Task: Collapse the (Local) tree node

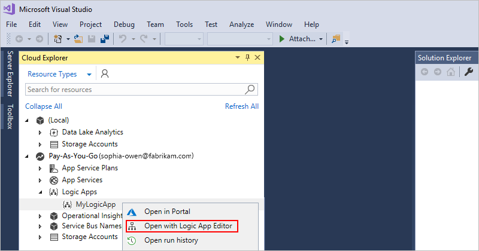Action: point(27,121)
